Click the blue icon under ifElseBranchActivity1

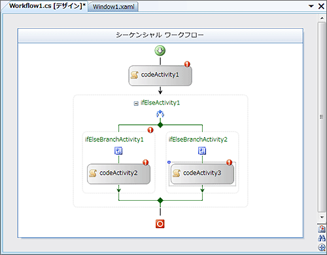click(x=118, y=151)
